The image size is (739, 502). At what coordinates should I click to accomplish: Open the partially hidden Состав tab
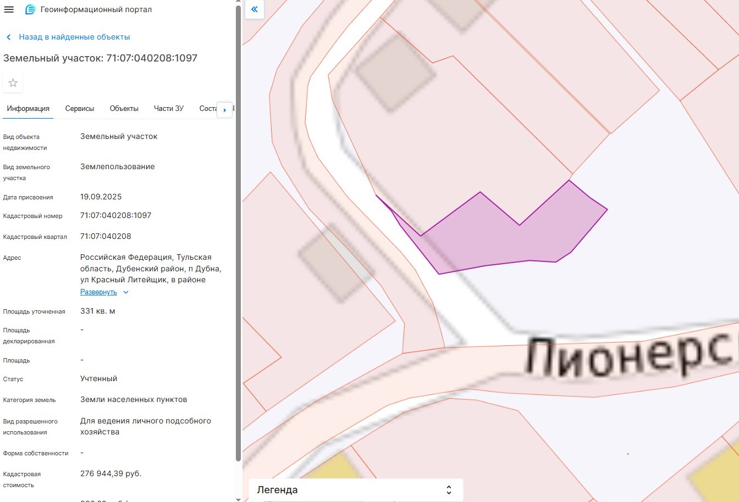(208, 109)
